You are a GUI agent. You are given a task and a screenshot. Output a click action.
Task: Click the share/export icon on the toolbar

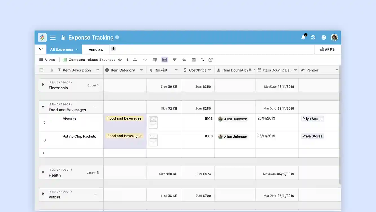(210, 59)
